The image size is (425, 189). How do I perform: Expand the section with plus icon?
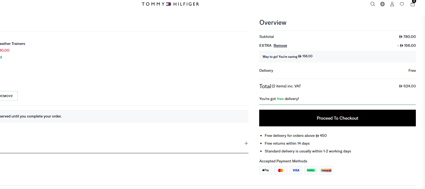click(246, 143)
